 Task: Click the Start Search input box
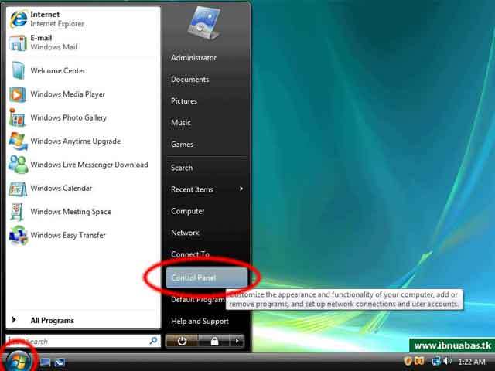coord(83,341)
